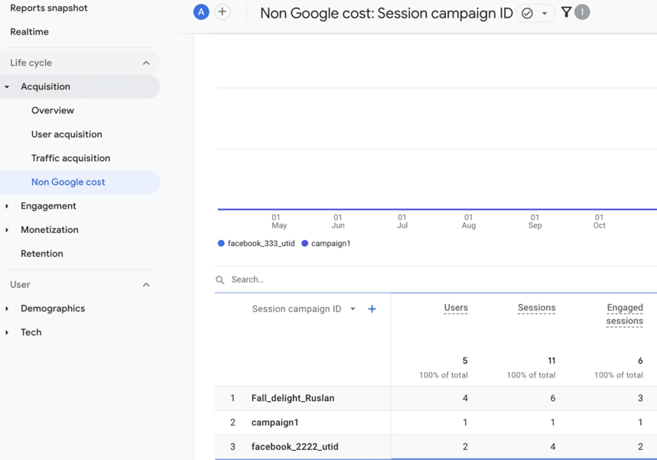657x460 pixels.
Task: Sort the table by the Users column
Action: pyautogui.click(x=456, y=308)
